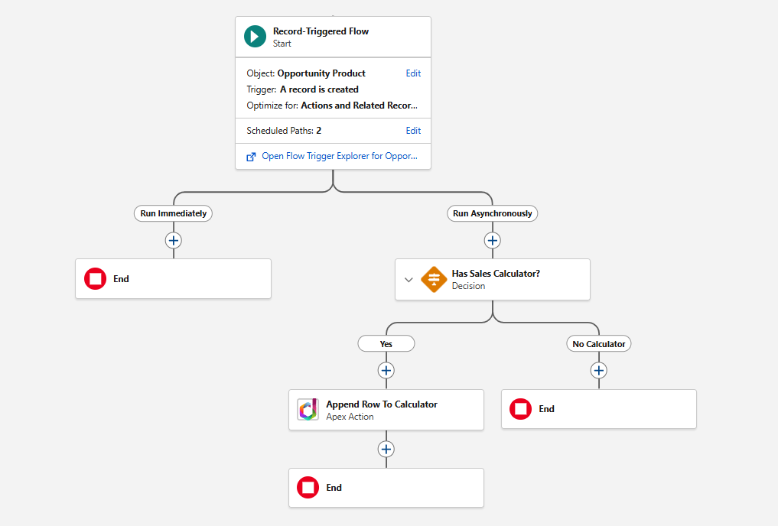Click Edit next to Scheduled Paths

[x=413, y=130]
